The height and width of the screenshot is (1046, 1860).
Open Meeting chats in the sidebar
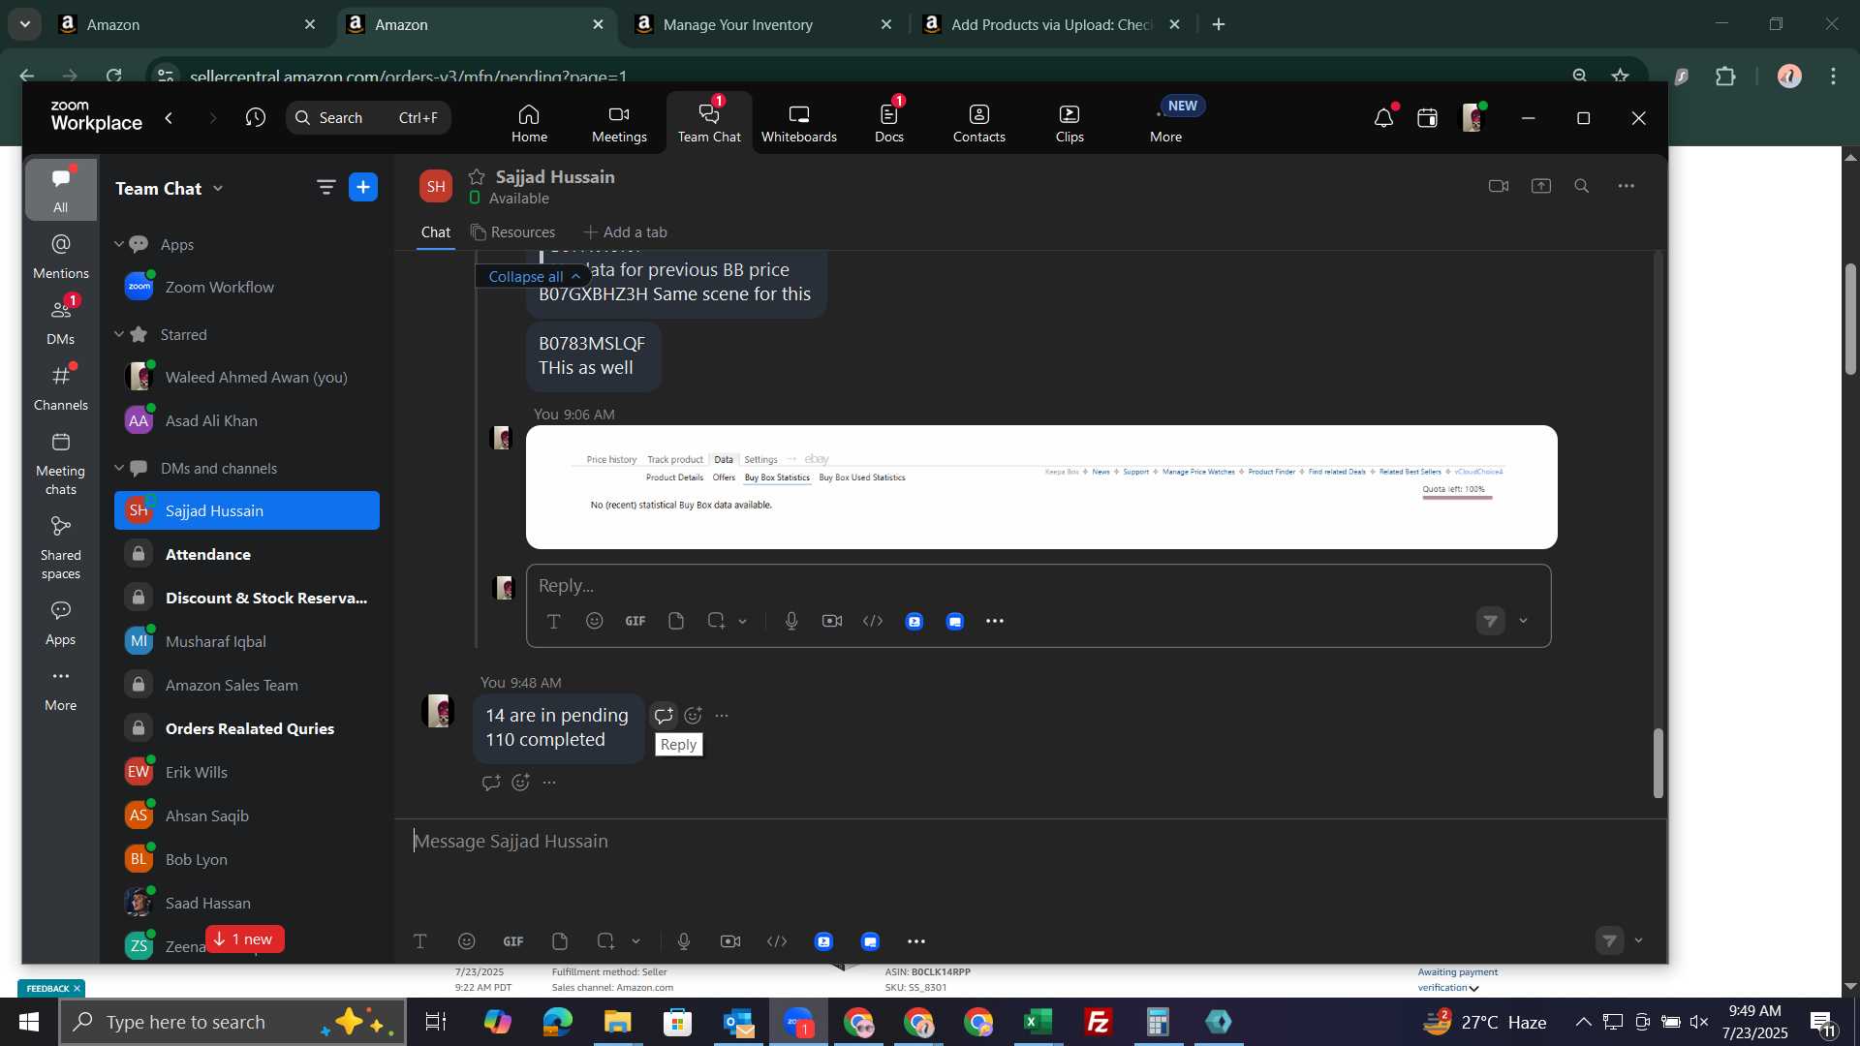(60, 463)
